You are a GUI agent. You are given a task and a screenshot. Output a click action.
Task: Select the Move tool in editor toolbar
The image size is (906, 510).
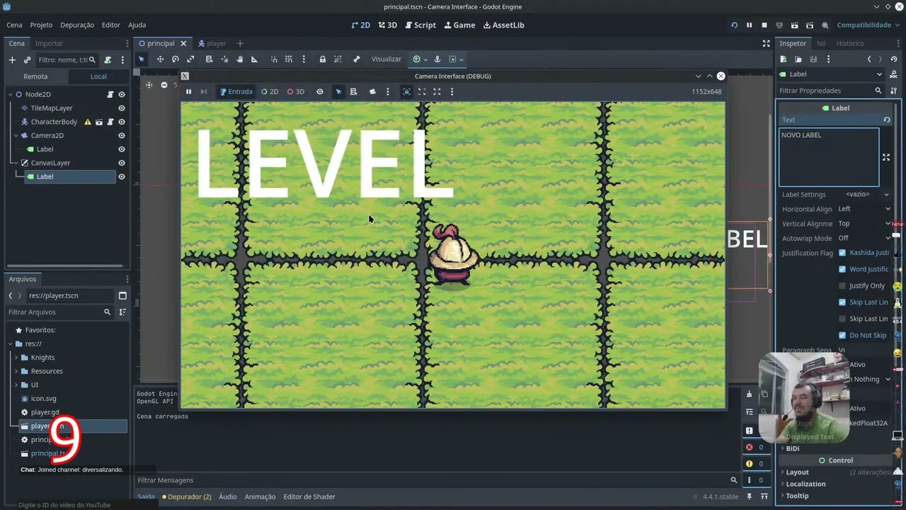coord(160,59)
